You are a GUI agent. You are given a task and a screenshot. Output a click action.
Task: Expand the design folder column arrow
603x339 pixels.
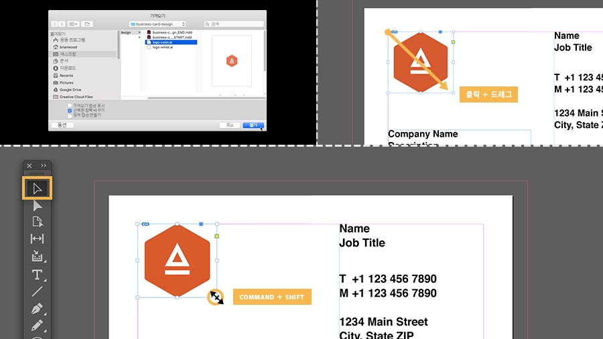139,33
